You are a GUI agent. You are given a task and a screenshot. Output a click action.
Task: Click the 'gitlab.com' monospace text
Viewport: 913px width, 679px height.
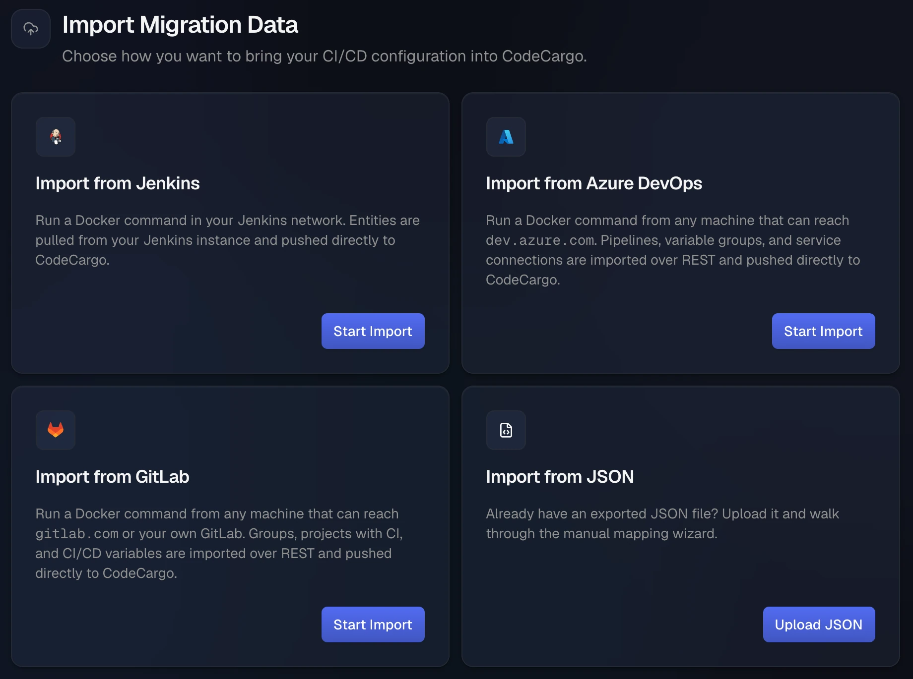[x=77, y=534]
